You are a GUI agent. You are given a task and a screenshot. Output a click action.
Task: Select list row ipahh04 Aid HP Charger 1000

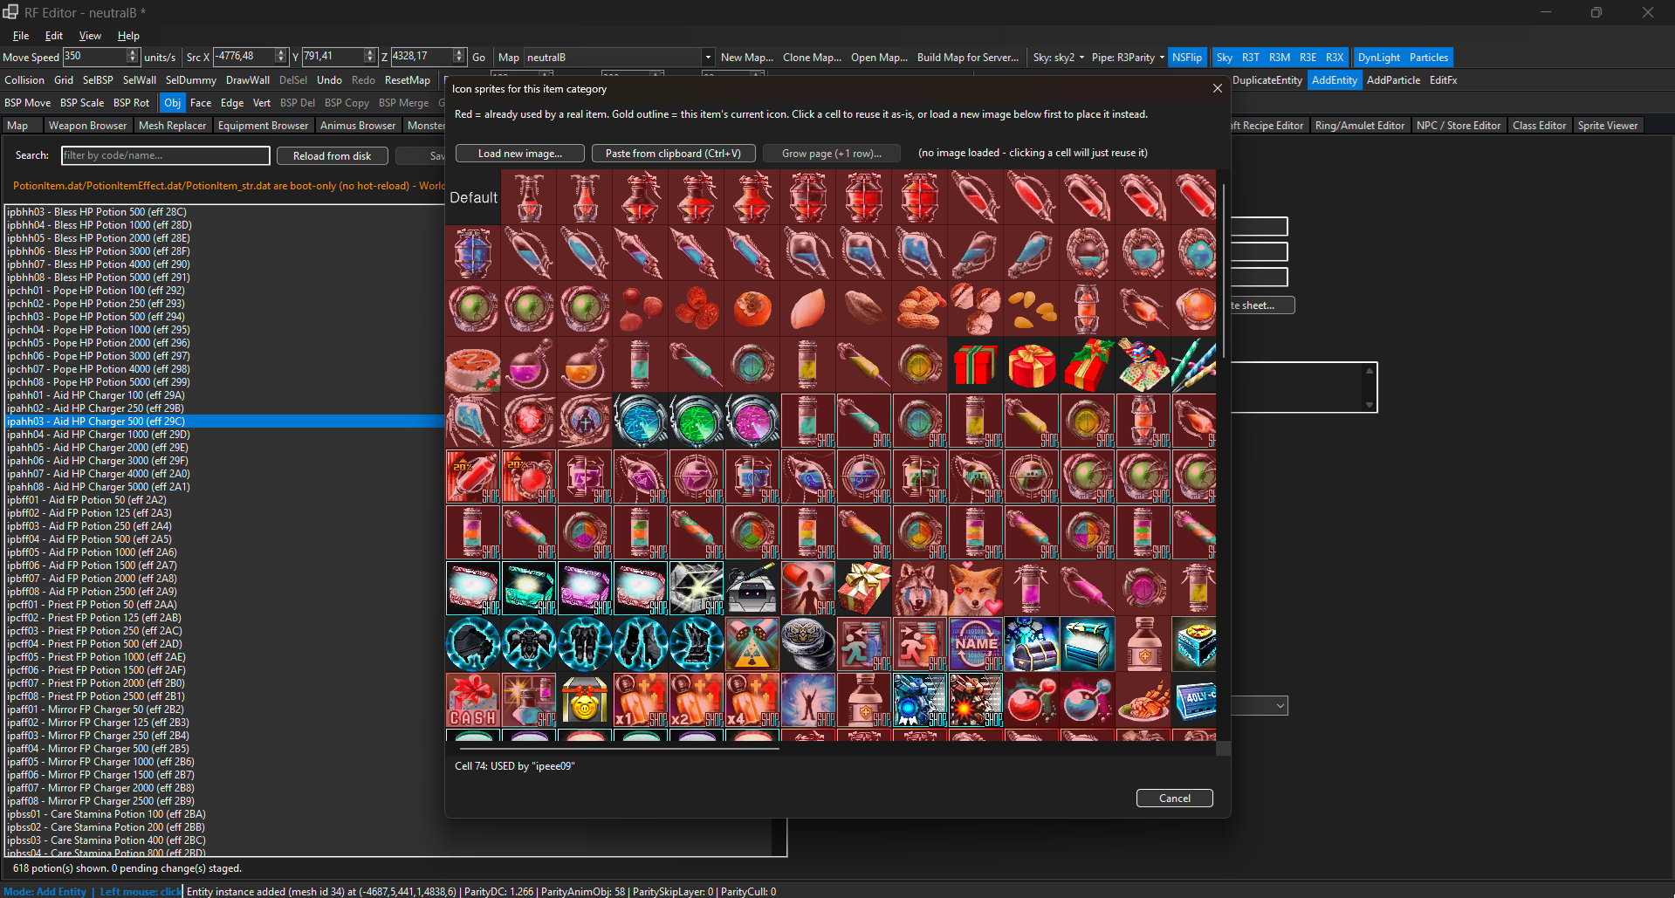pyautogui.click(x=224, y=435)
